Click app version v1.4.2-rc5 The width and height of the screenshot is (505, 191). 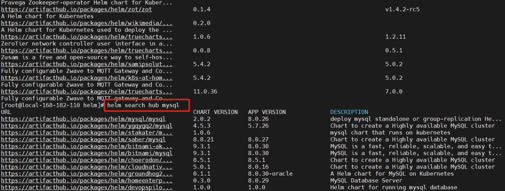[x=403, y=10]
